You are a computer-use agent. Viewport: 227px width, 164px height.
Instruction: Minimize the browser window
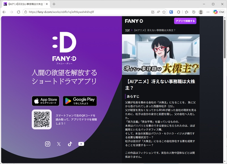pos(204,4)
